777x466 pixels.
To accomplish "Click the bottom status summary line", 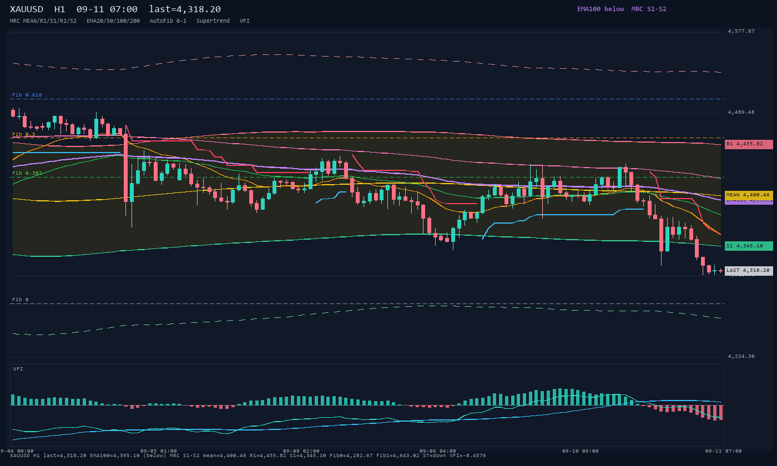I will point(248,455).
